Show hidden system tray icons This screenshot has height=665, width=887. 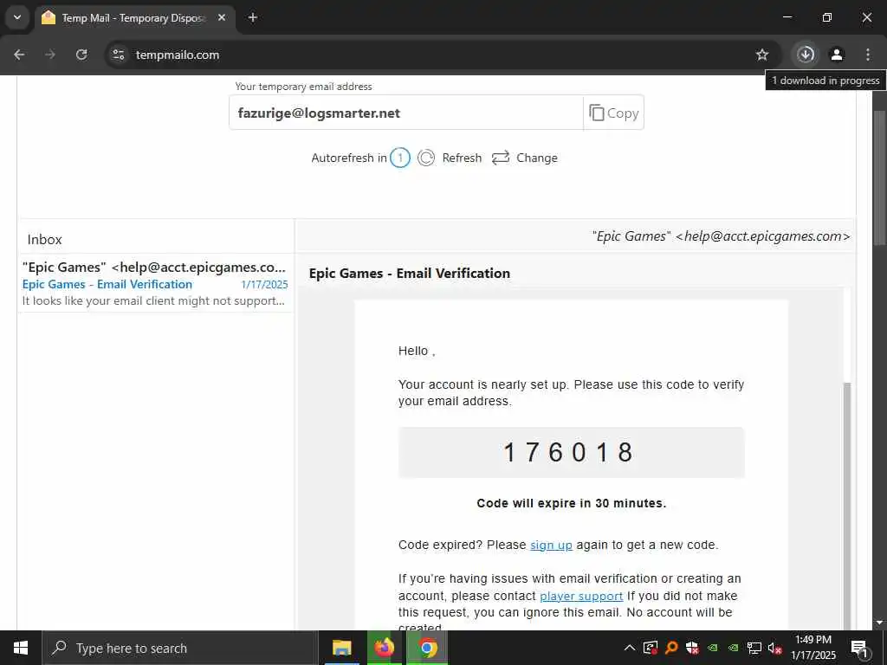tap(629, 648)
